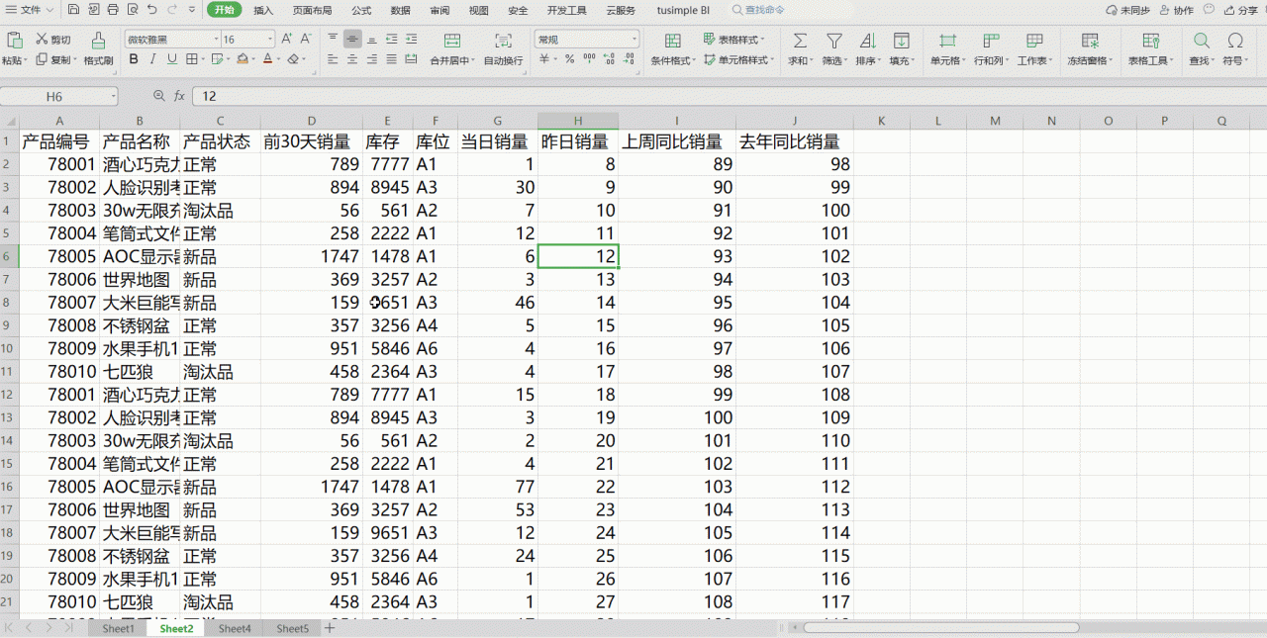Toggle Bold formatting
The width and height of the screenshot is (1267, 638).
134,59
